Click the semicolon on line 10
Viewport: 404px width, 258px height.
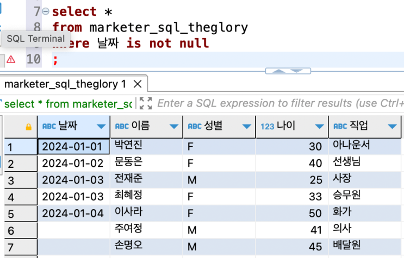(55, 60)
